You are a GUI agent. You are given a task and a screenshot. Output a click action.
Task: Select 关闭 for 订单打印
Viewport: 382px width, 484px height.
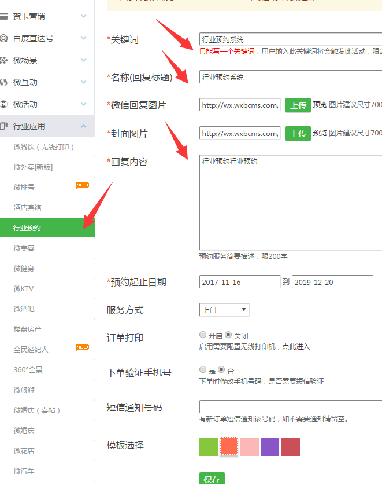[228, 335]
